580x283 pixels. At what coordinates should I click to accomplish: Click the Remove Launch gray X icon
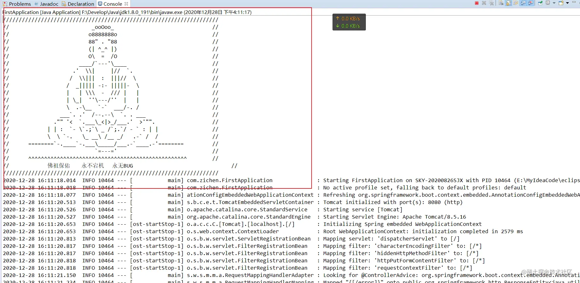coord(484,3)
